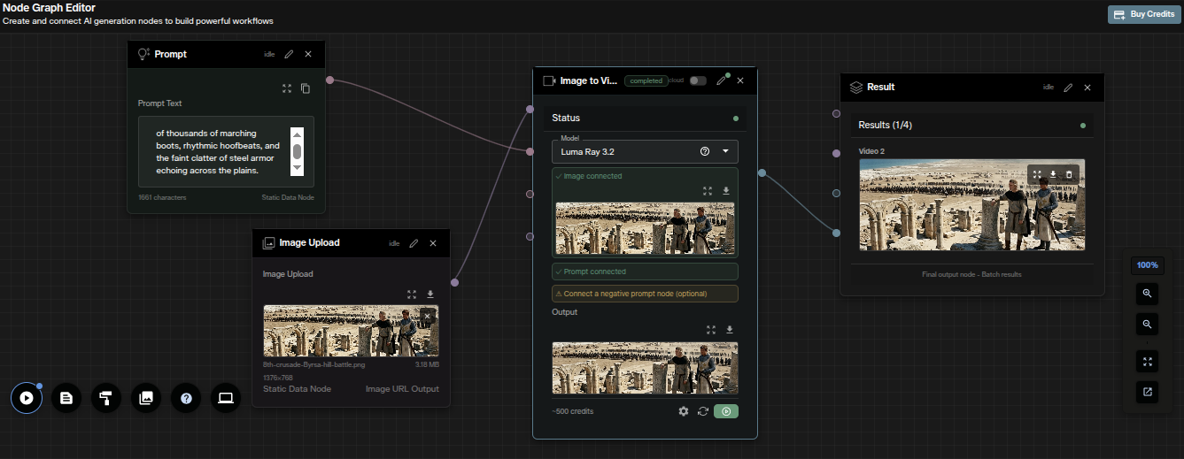Click the prompt text scrollbar up arrow
Viewport: 1184px width, 459px height.
[298, 134]
